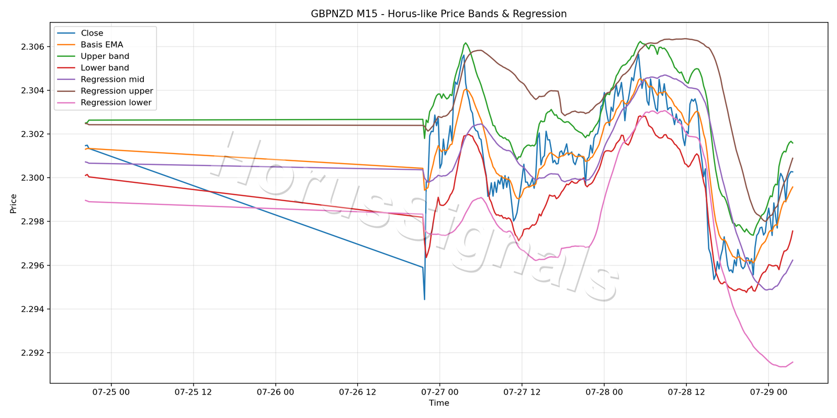Click x-axis tick label '07-26 12'
This screenshot has height=418, width=837.
[x=357, y=392]
